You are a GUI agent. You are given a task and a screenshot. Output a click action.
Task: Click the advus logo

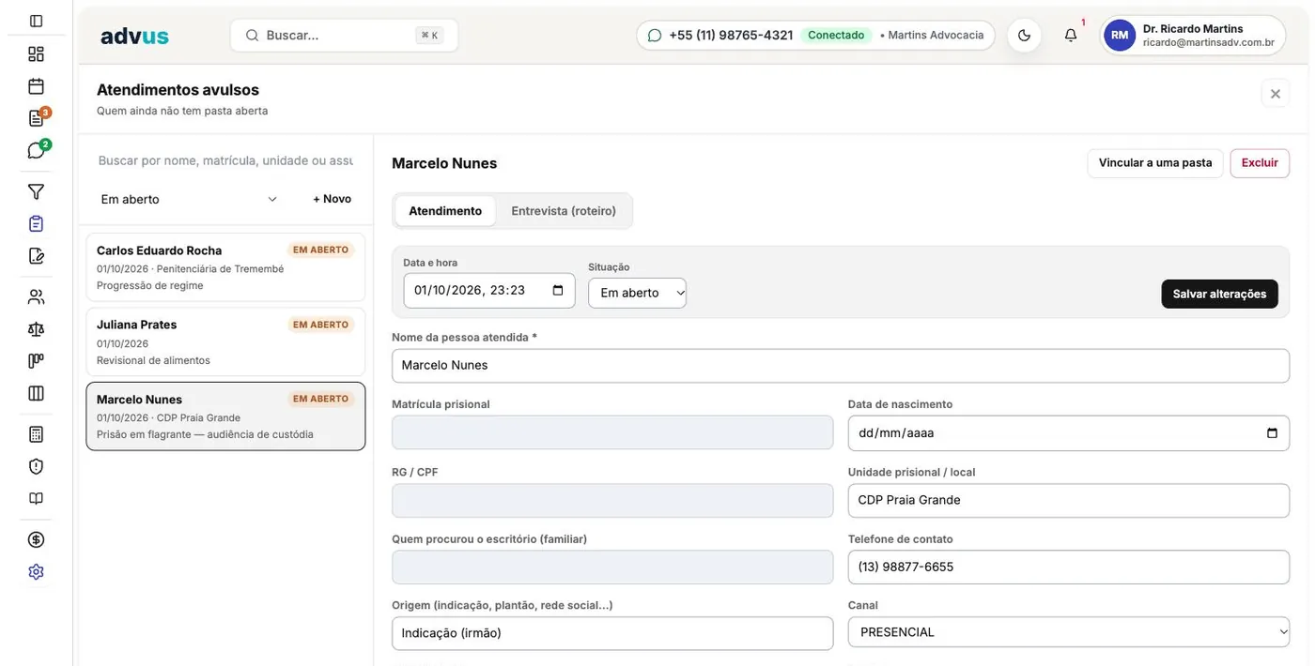click(x=134, y=36)
